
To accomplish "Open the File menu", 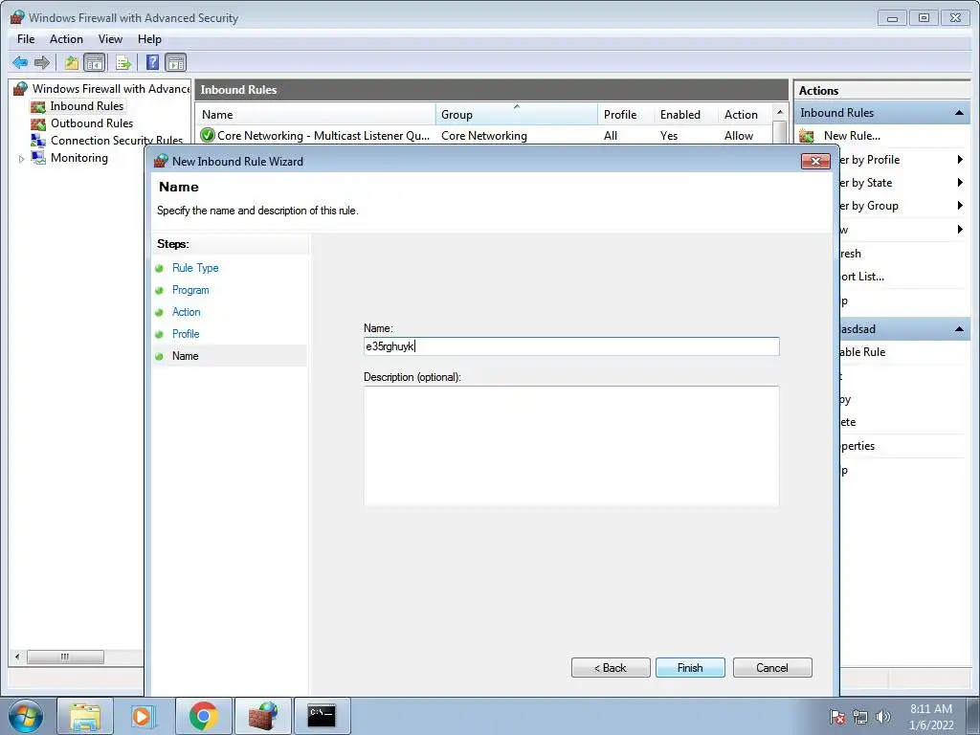I will (26, 38).
